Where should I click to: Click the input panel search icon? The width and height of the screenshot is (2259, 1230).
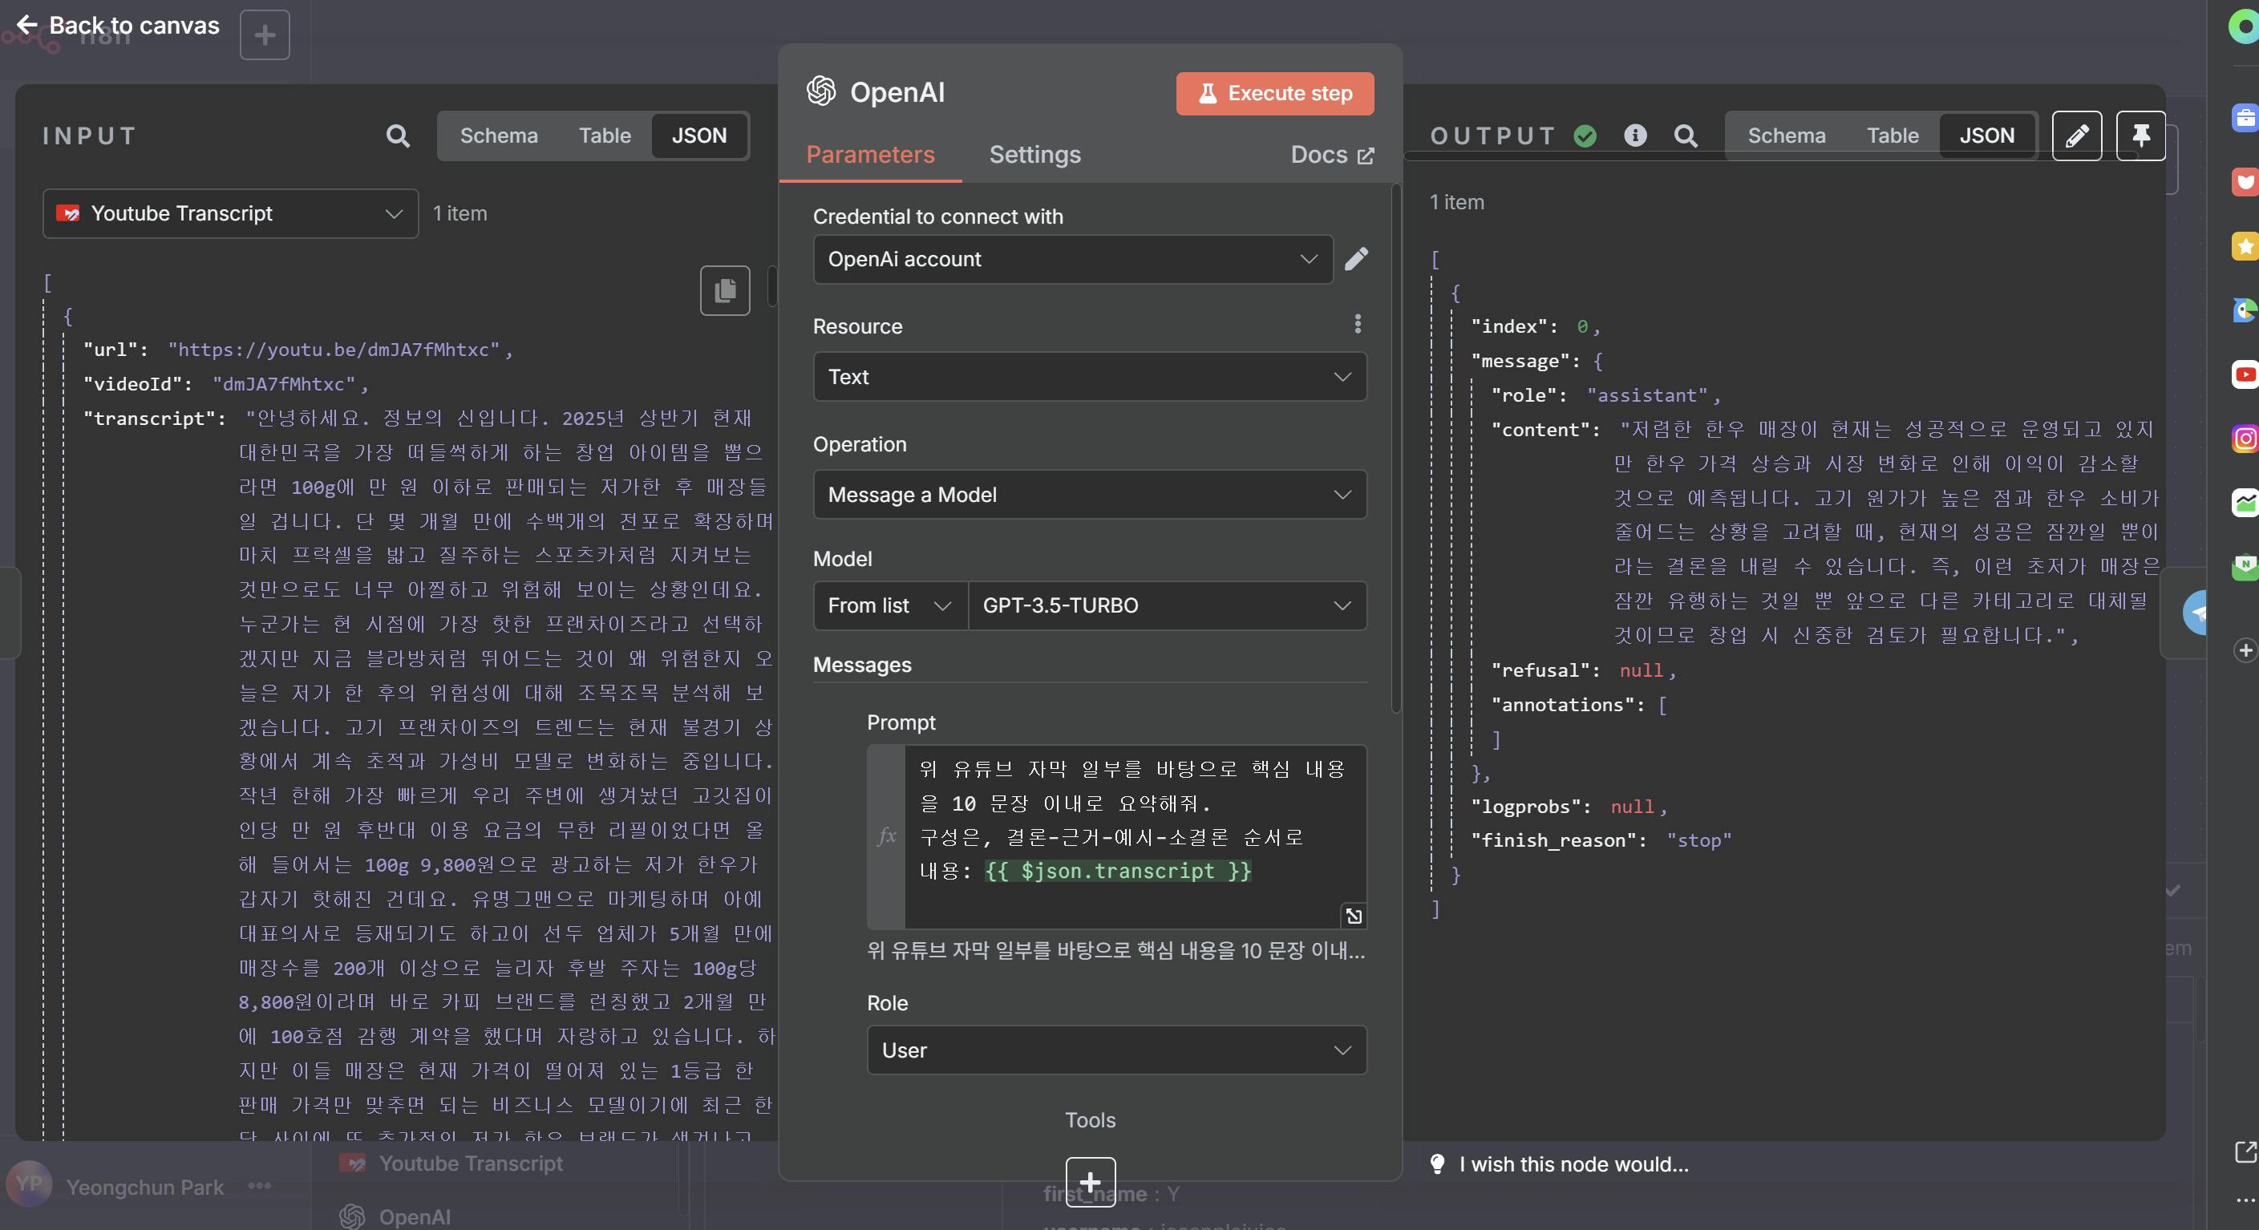pyautogui.click(x=397, y=136)
